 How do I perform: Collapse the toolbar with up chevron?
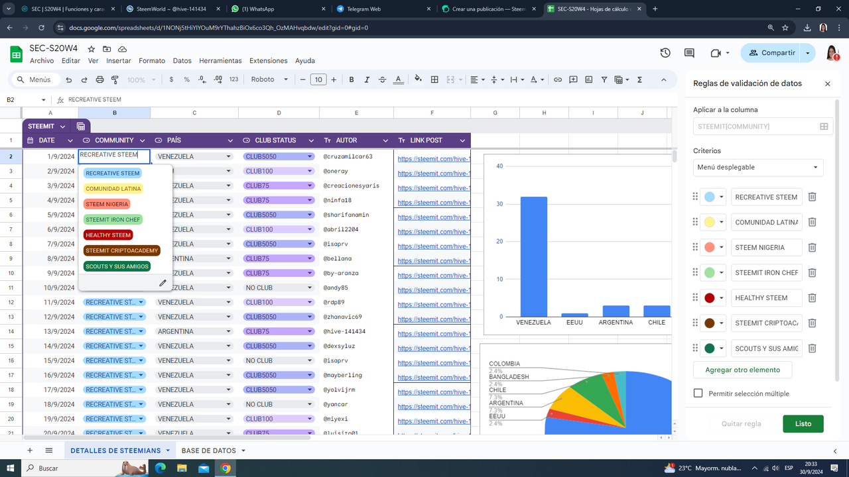(x=663, y=79)
